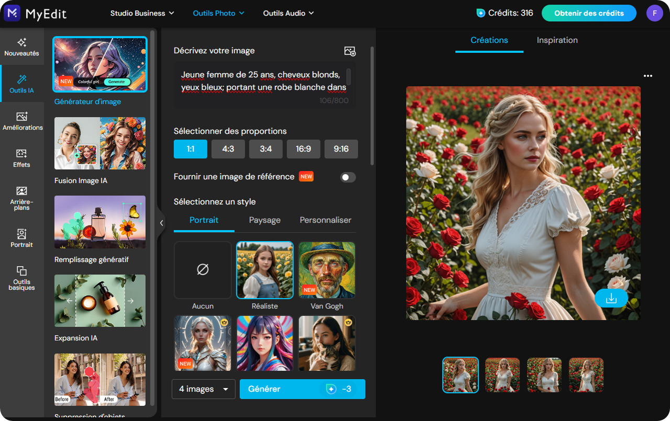Click the MyEdit logo
Viewport: 670px width, 421px height.
35,13
